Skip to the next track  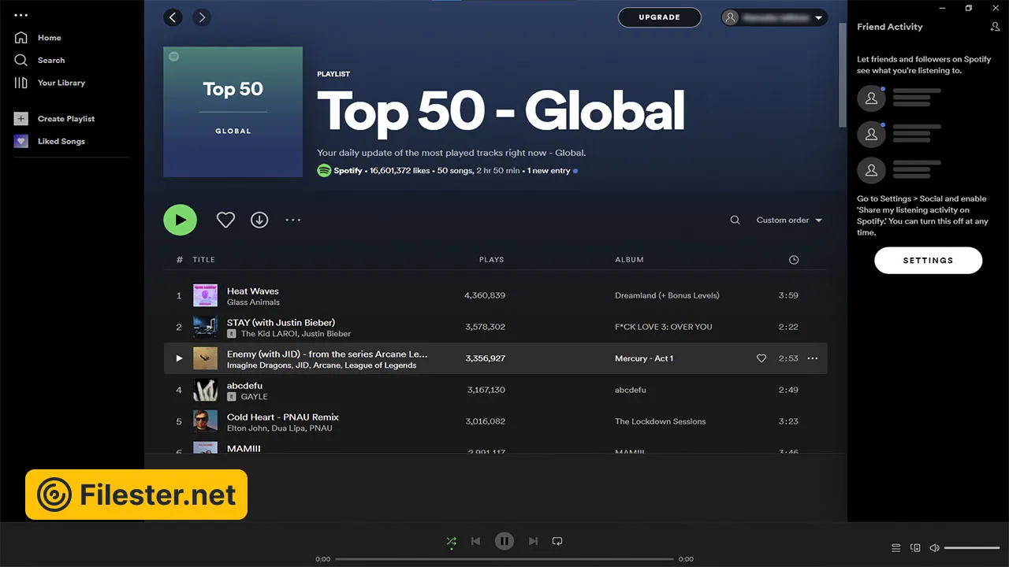click(533, 541)
